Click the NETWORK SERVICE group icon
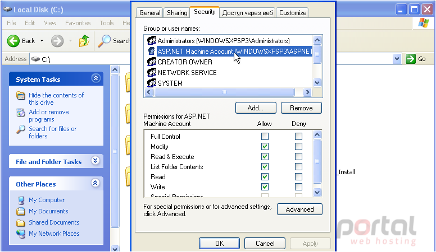The height and width of the screenshot is (252, 436). pyautogui.click(x=152, y=72)
